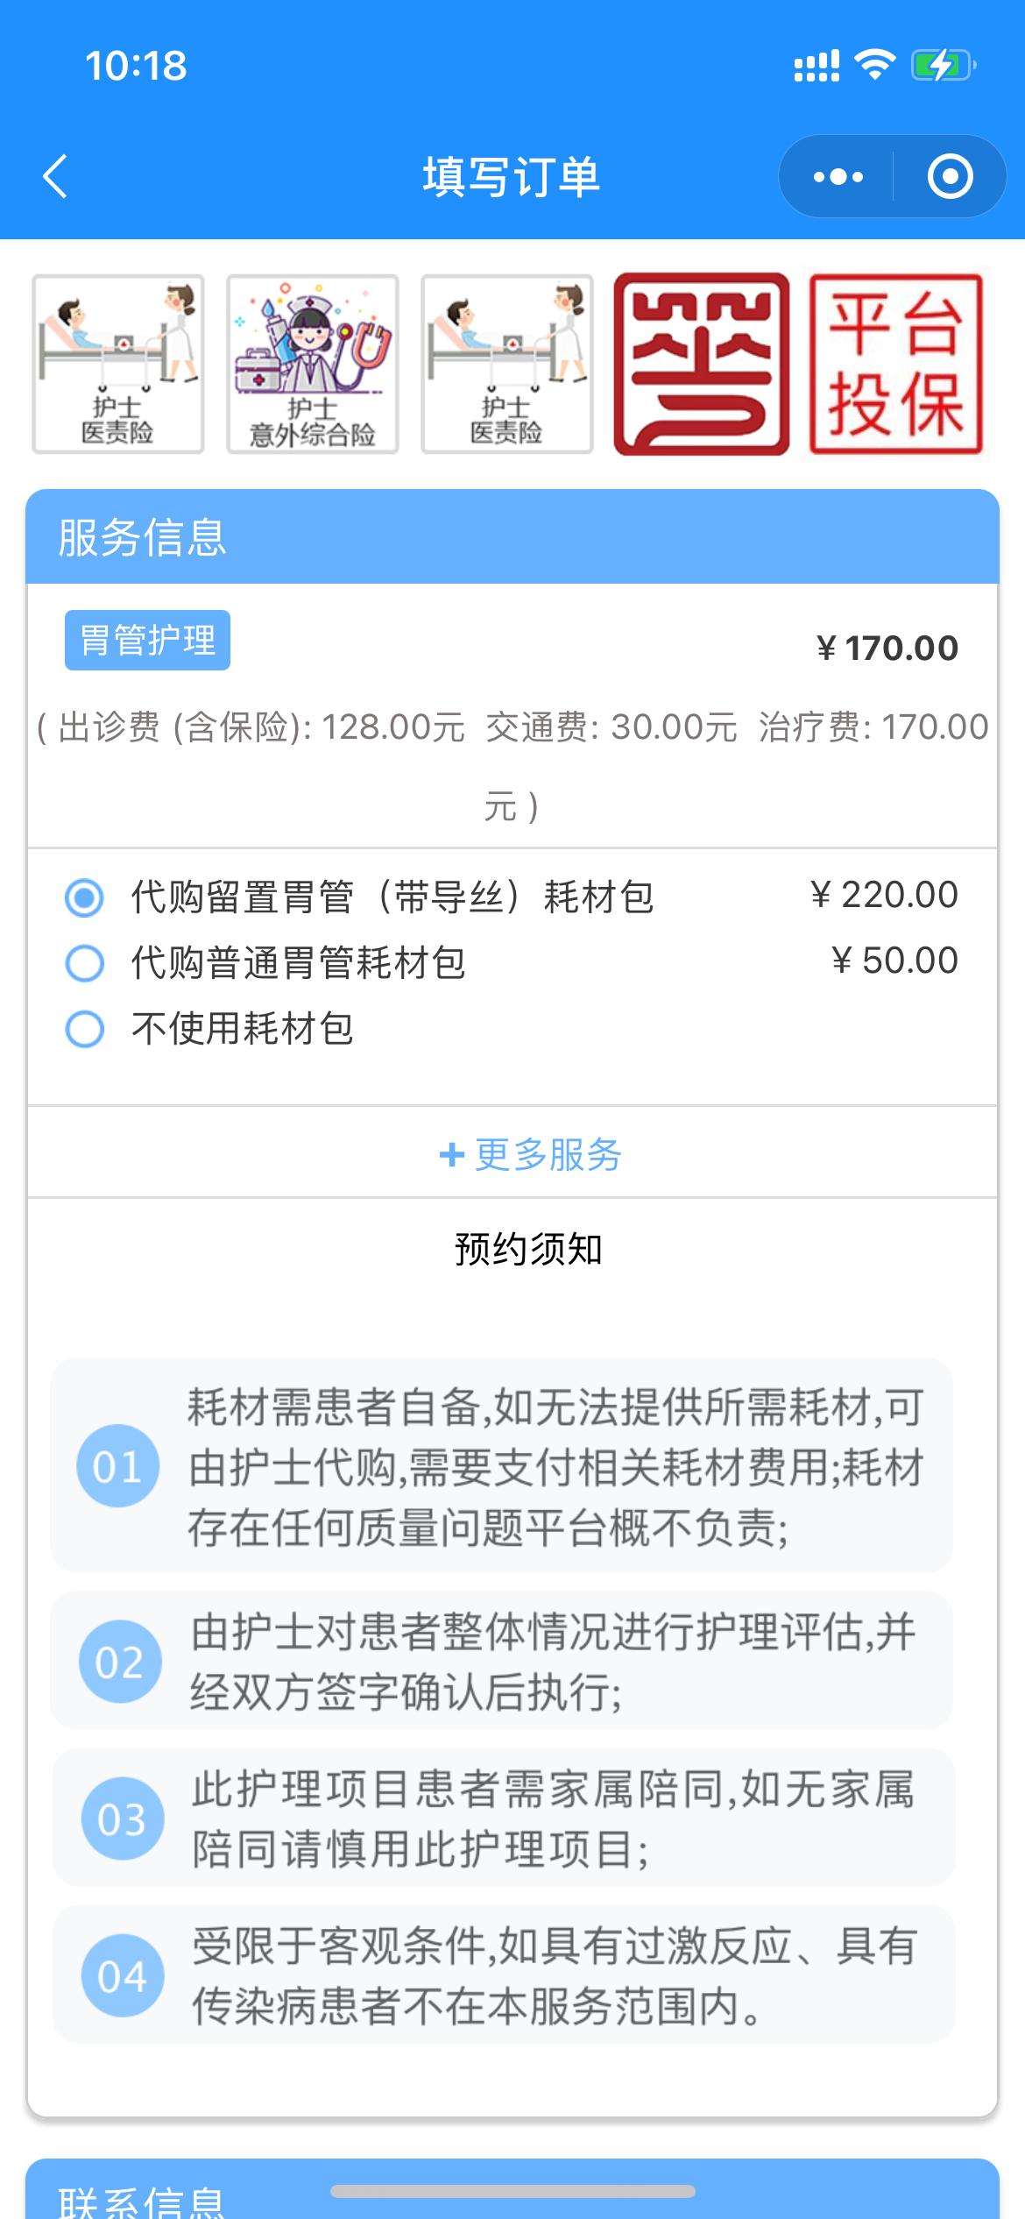Expand more services (更多服务)
This screenshot has width=1025, height=2219.
[530, 1154]
